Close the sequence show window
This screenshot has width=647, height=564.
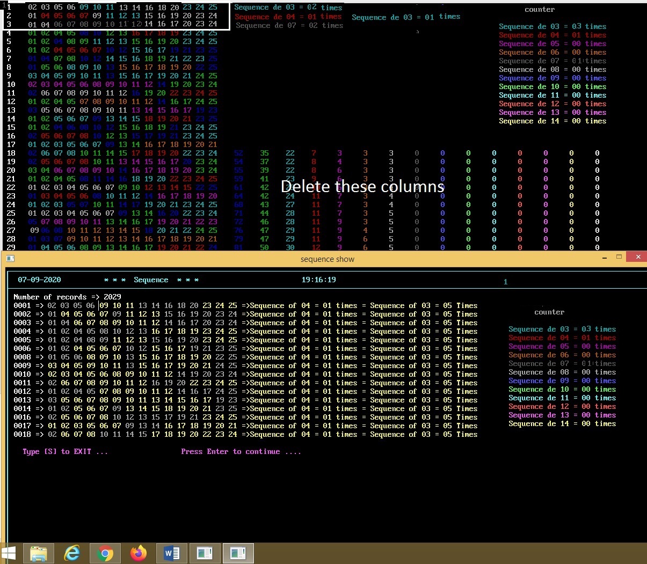tap(638, 257)
